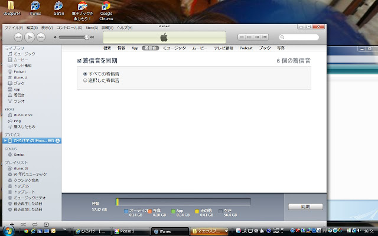
Task: Show the artwork viewer button
Action: [46, 224]
